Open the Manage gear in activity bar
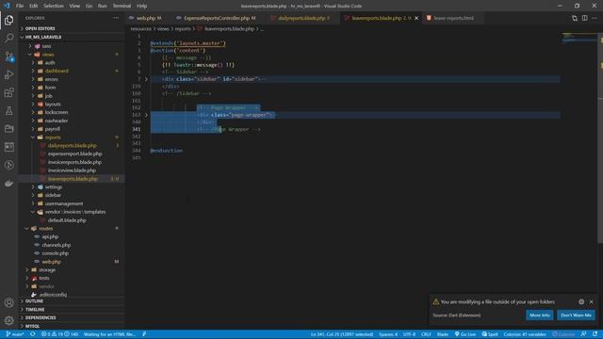The height and width of the screenshot is (339, 603). [8, 320]
